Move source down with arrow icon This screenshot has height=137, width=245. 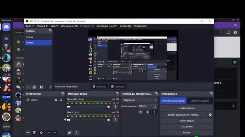(x=55, y=133)
